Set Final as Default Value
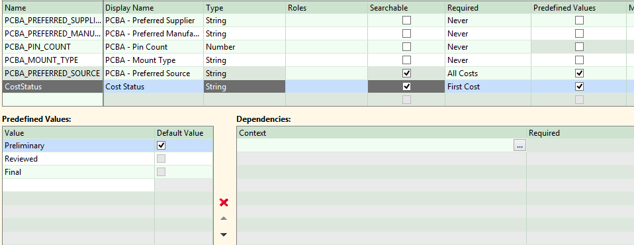 161,172
